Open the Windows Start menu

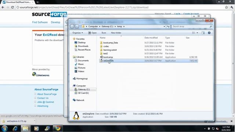click(4, 128)
